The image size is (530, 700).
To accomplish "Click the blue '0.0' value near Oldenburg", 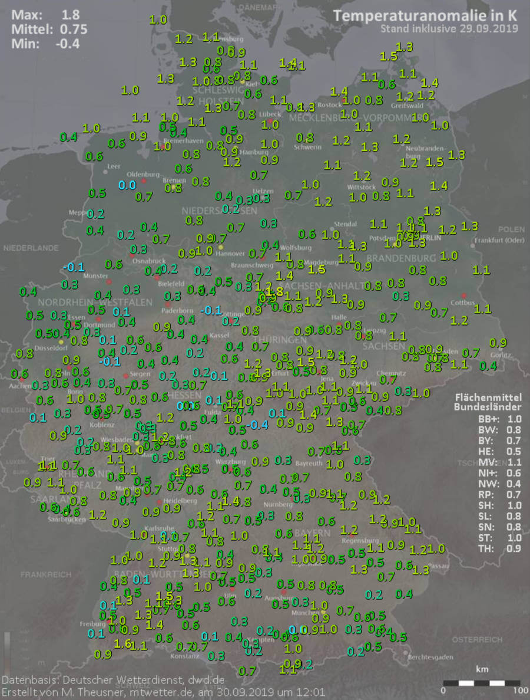I will [x=127, y=185].
